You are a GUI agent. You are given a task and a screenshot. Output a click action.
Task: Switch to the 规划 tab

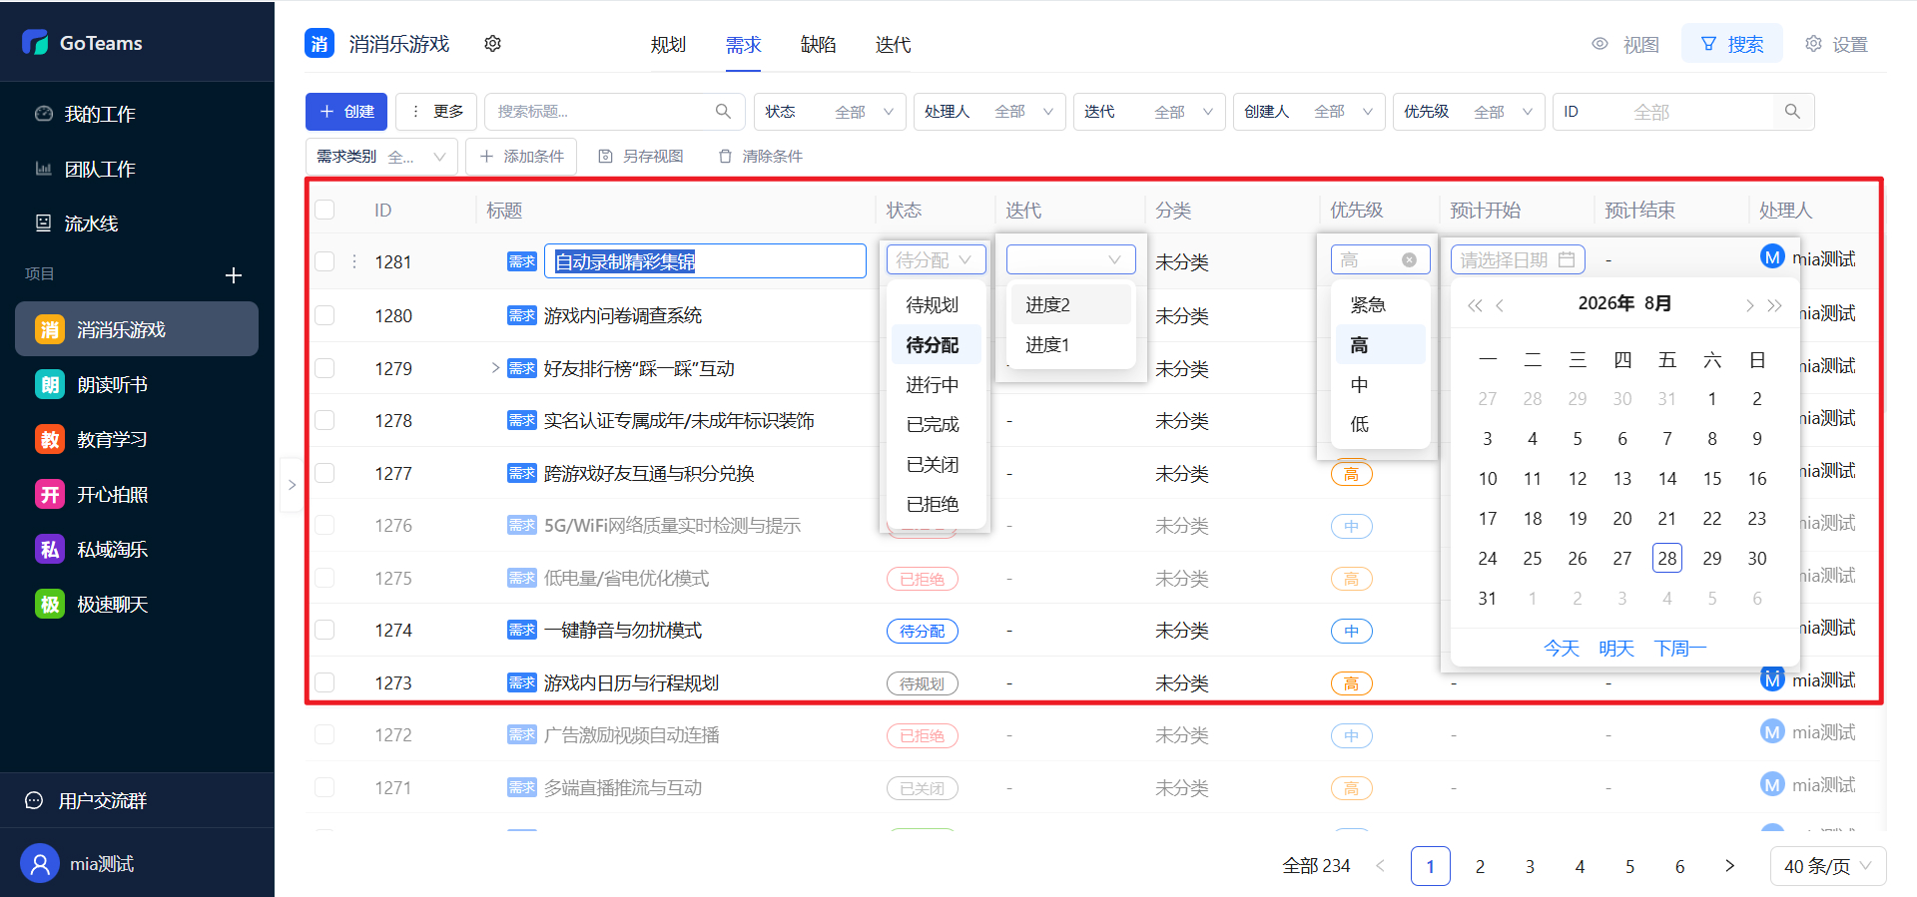[x=668, y=45]
